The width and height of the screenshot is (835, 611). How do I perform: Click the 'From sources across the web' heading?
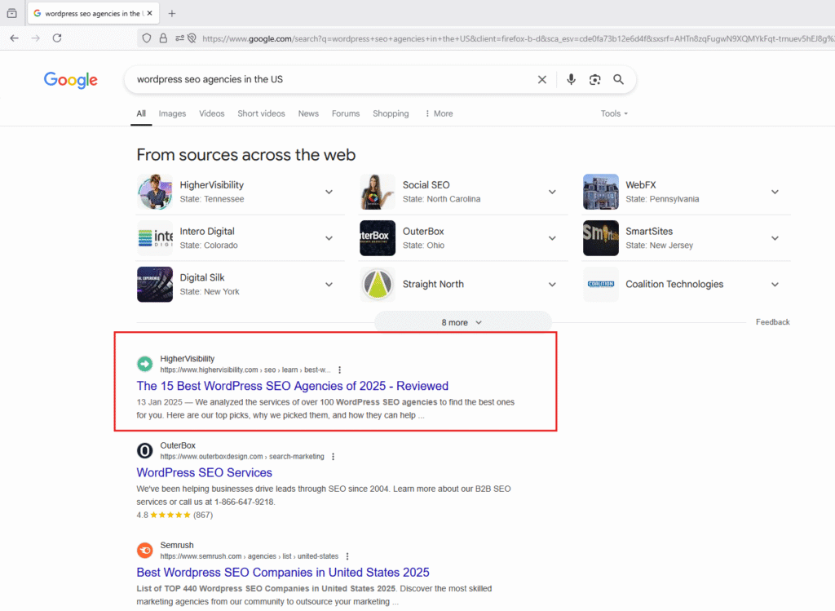[246, 155]
